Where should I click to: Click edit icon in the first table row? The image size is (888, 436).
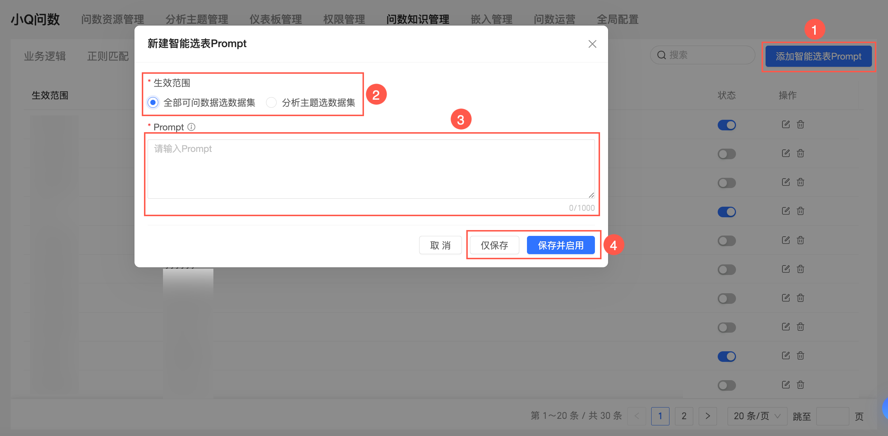click(786, 125)
